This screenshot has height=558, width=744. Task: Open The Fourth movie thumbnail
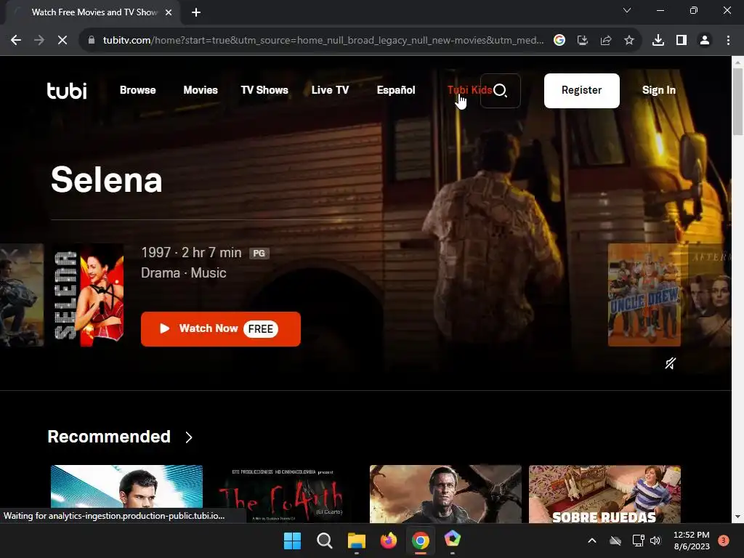[286, 493]
